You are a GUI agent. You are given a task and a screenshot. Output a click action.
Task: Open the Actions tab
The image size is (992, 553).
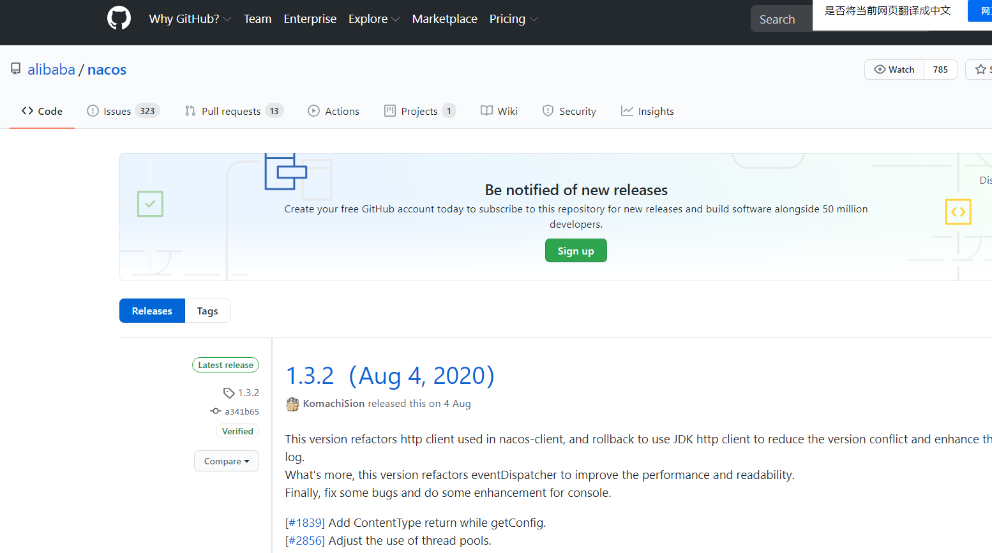333,111
